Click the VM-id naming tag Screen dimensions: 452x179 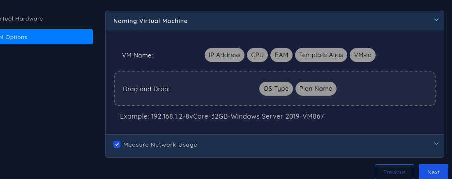[x=362, y=55]
